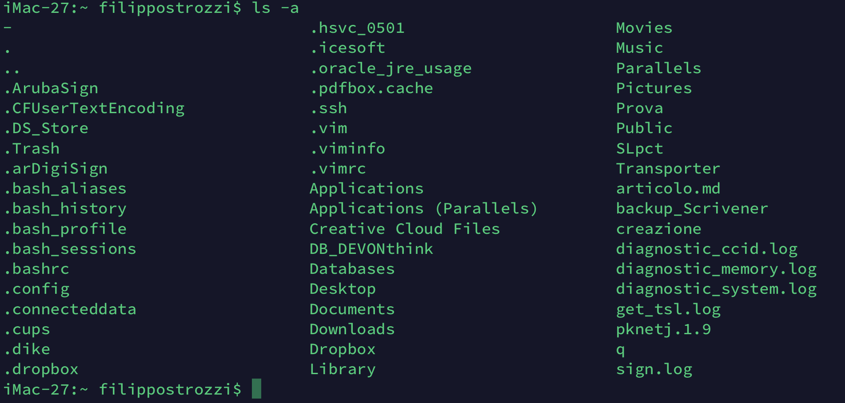Select the pknetj.1.9 entry

tap(663, 329)
